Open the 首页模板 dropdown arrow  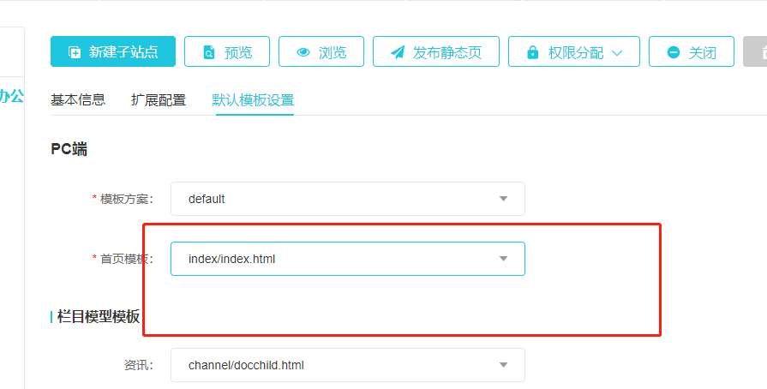[503, 259]
